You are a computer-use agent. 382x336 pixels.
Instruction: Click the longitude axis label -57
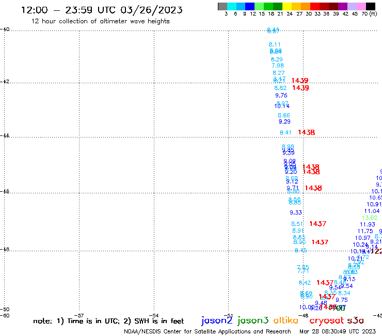click(x=79, y=316)
